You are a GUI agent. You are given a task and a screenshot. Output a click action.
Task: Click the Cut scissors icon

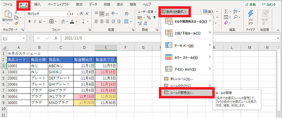[16, 12]
